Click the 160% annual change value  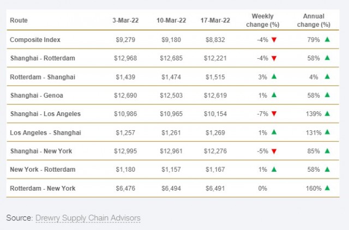click(314, 189)
